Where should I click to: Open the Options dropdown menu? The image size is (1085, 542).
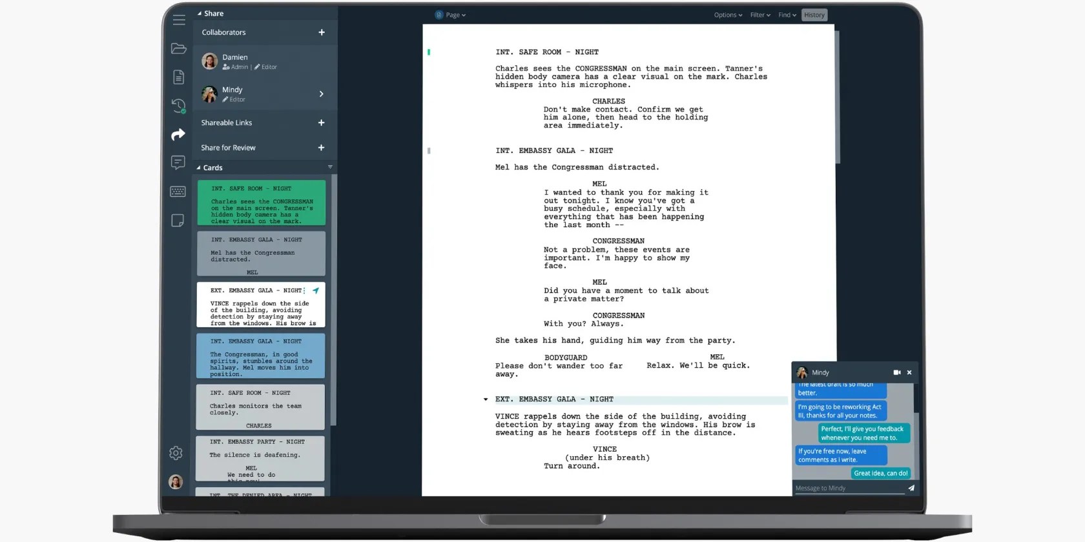click(x=728, y=15)
